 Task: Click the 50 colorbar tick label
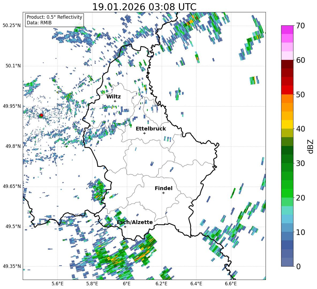click(300, 95)
